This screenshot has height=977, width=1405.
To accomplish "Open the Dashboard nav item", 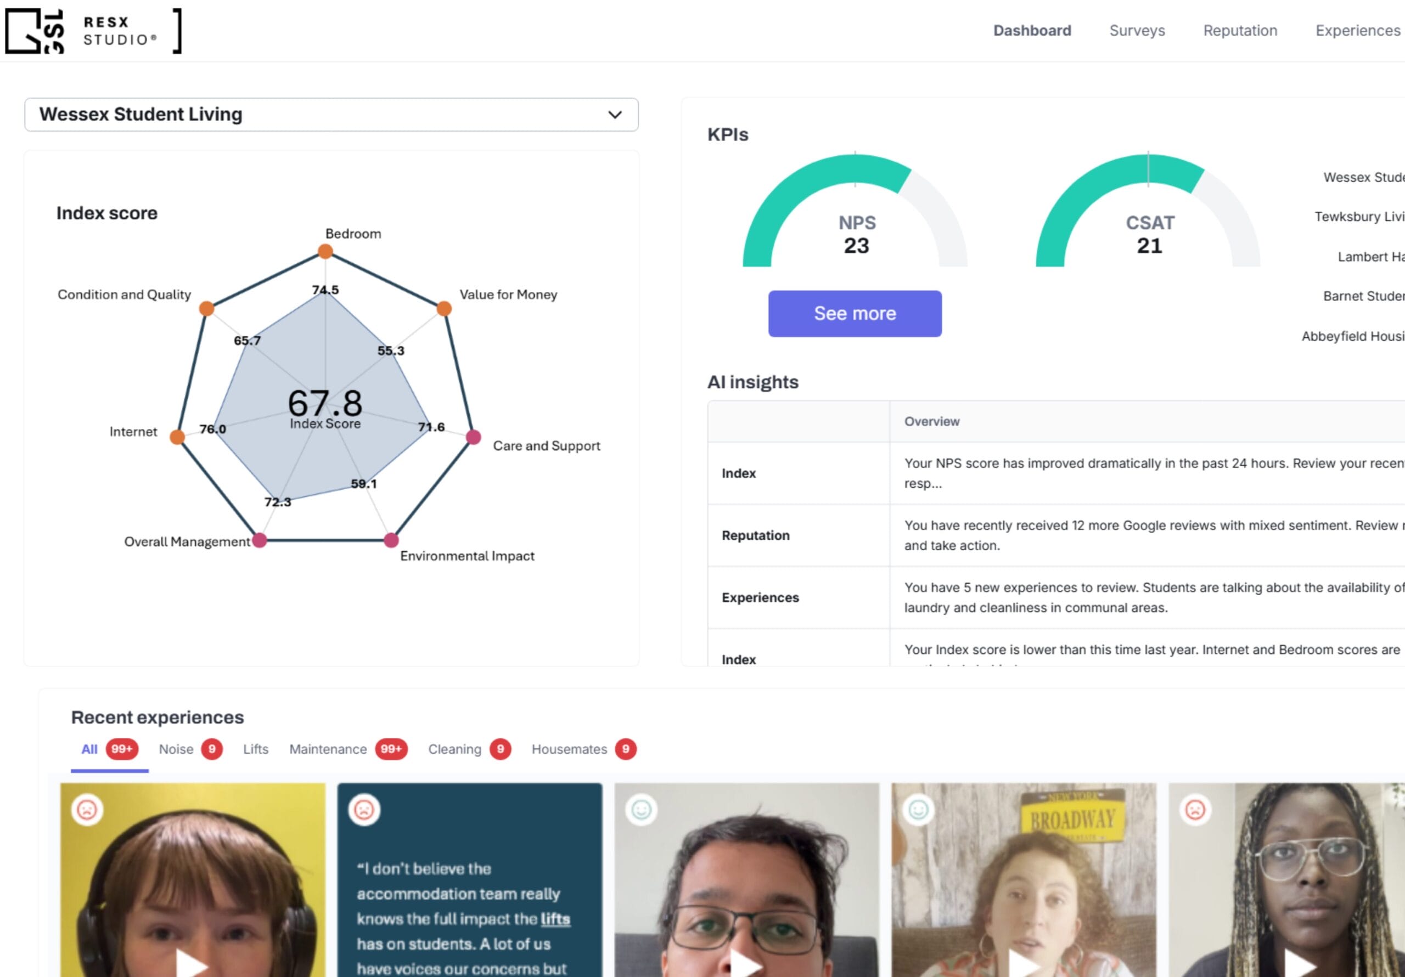I will tap(1032, 31).
